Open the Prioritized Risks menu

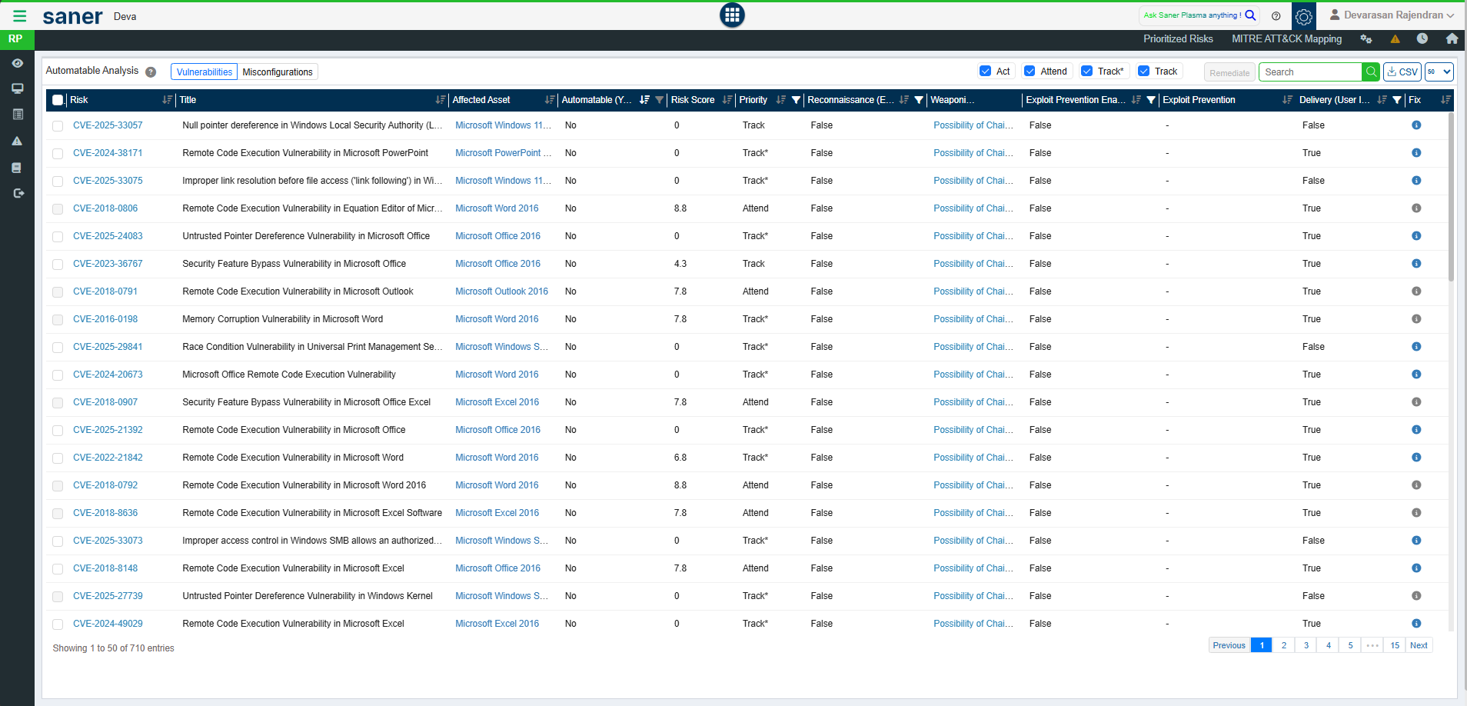tap(1178, 39)
